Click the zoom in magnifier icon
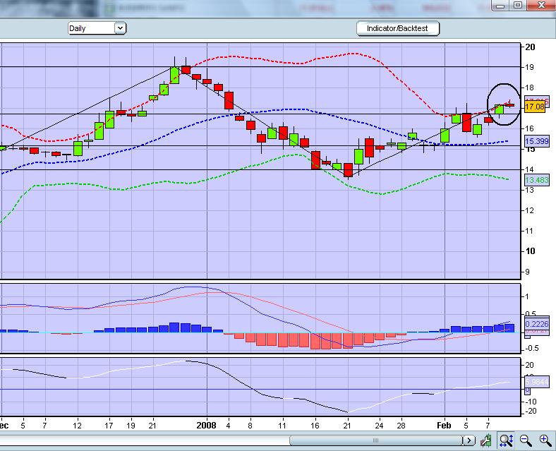This screenshot has width=556, height=451. click(x=545, y=440)
